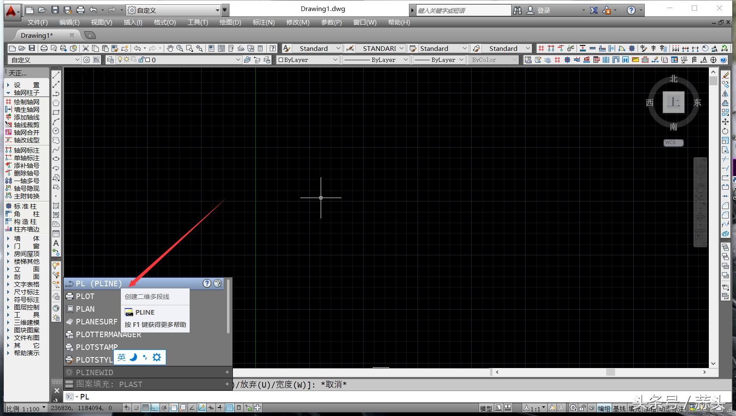Choose PLOT from the command suggestion list

[x=85, y=296]
